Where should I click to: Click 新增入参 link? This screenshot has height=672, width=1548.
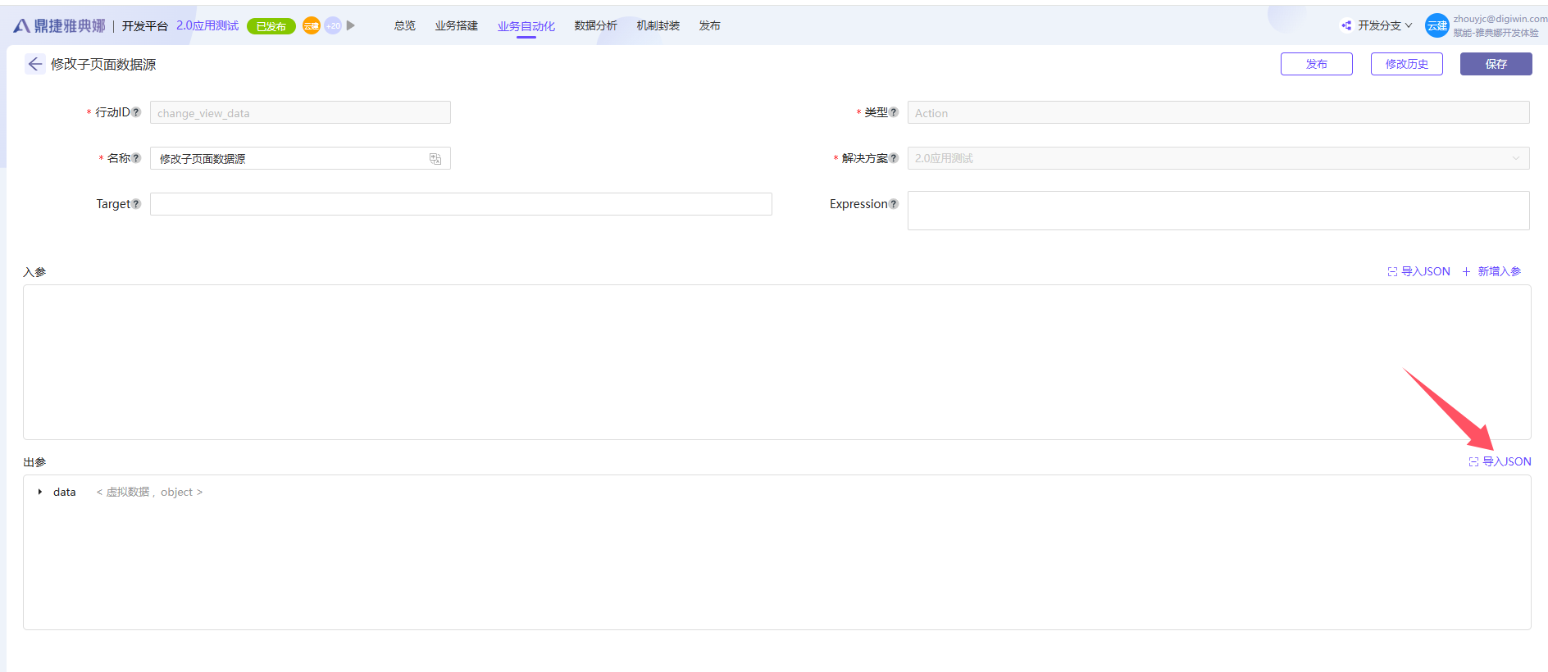click(x=1491, y=271)
